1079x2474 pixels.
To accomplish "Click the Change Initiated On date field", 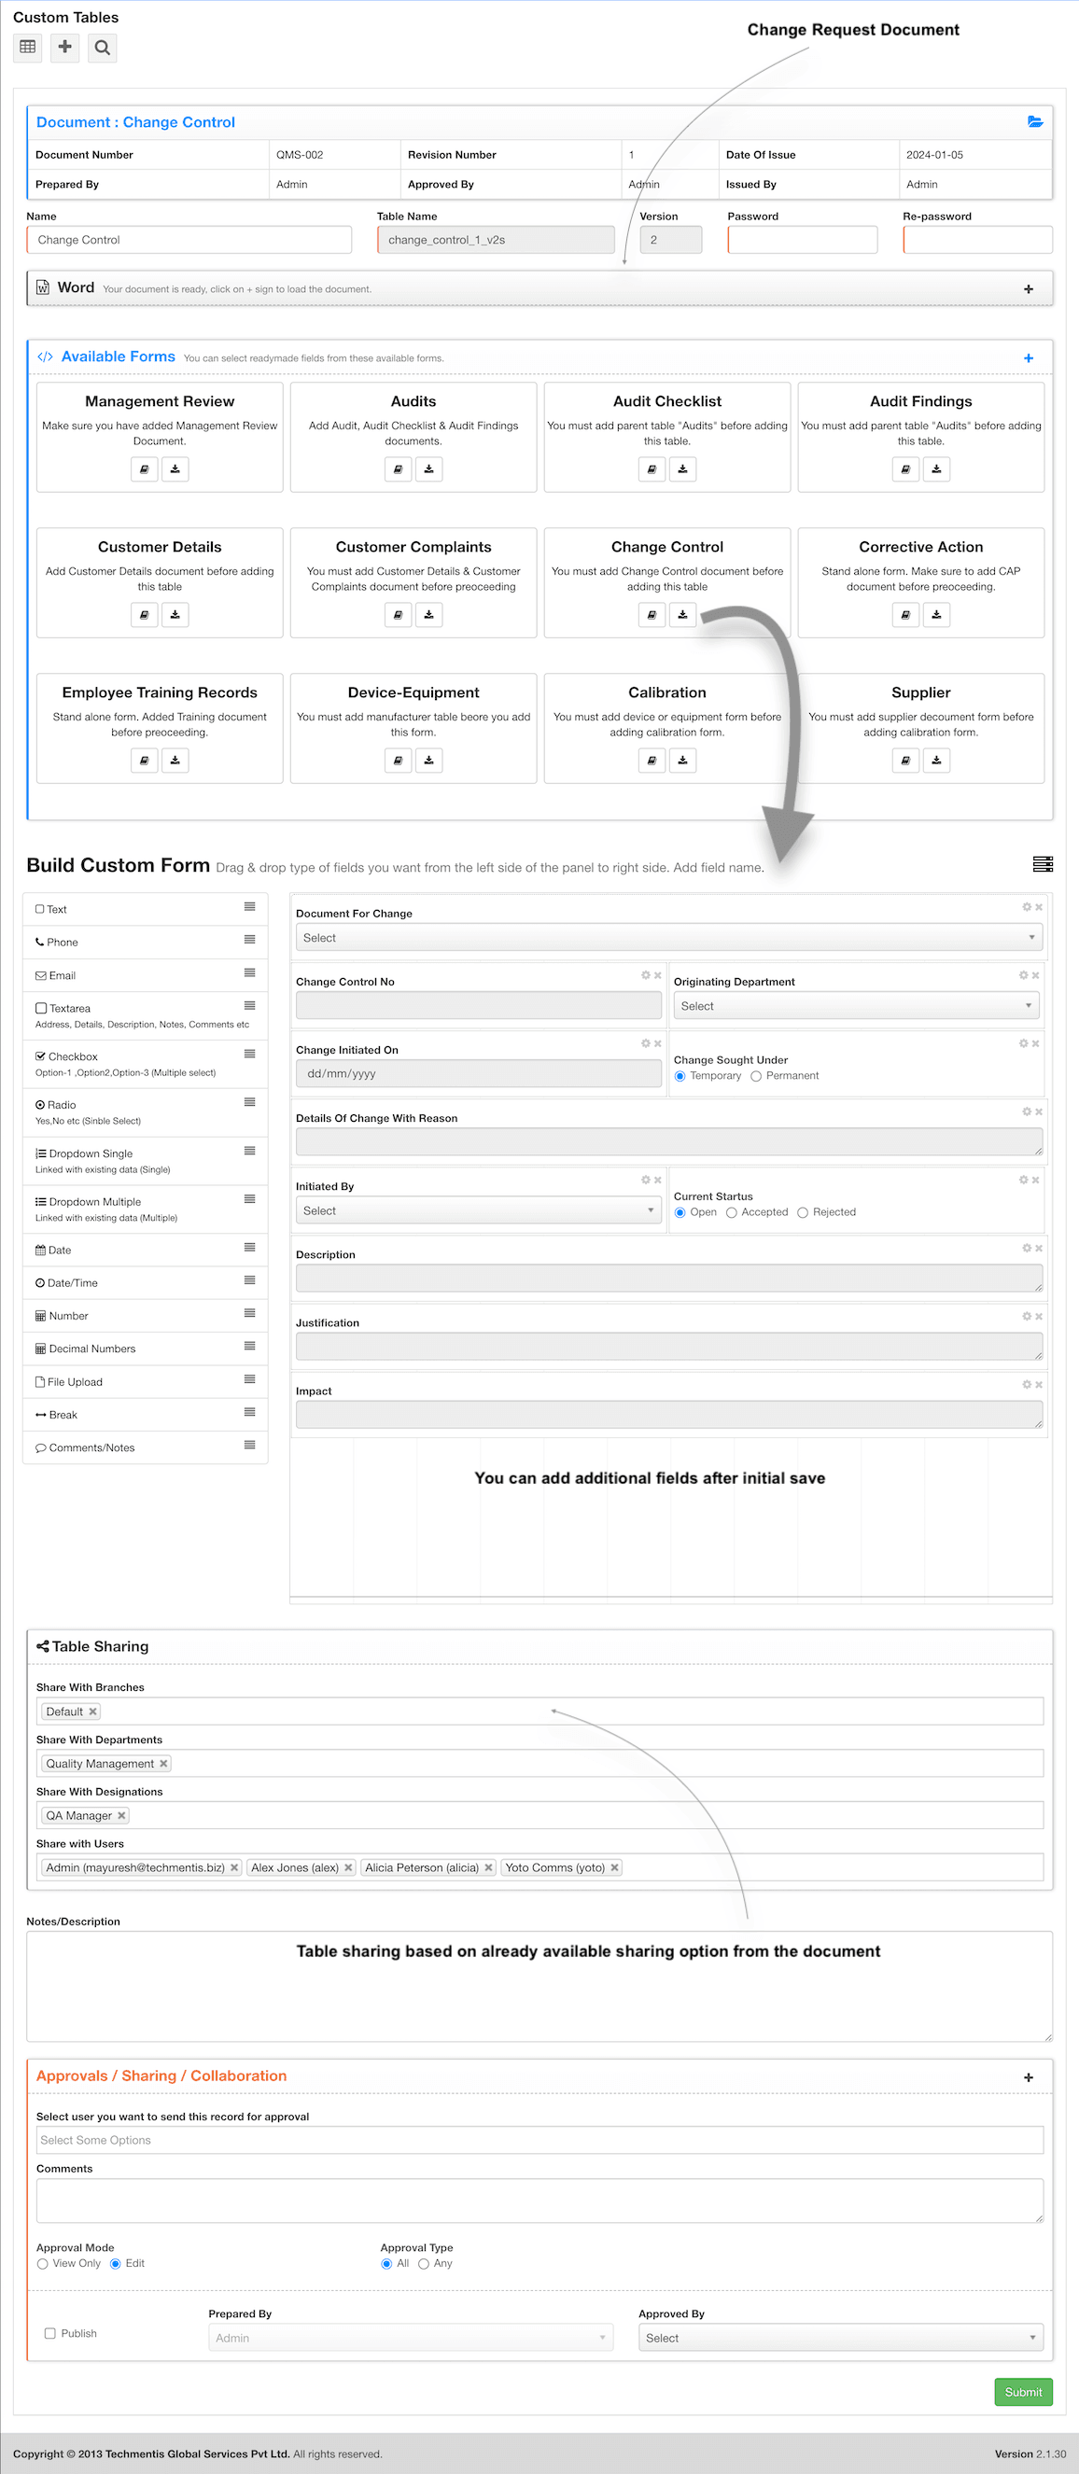I will 479,1074.
